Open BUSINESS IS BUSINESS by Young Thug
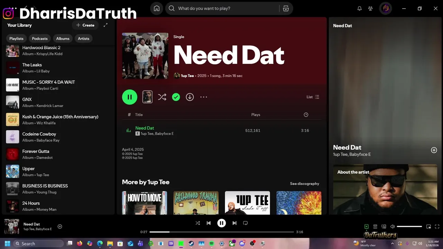This screenshot has width=443, height=249. point(58,189)
